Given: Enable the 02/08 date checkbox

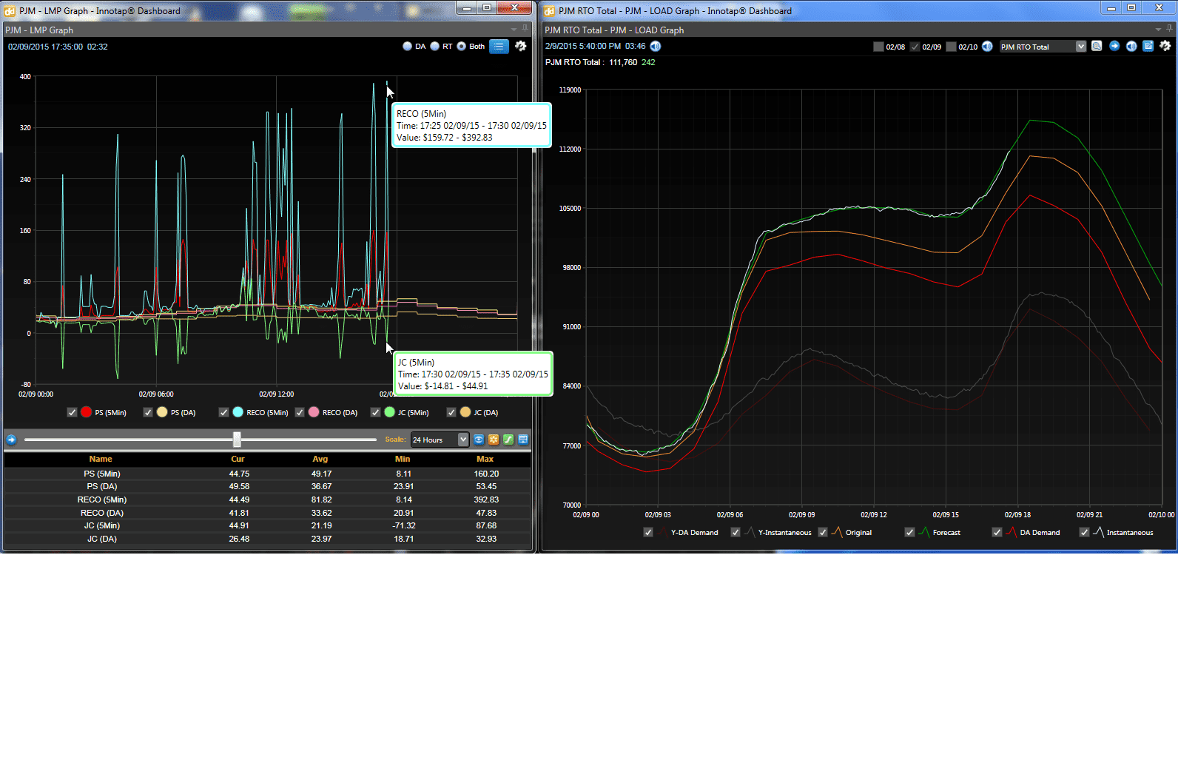Looking at the screenshot, I should tap(878, 47).
